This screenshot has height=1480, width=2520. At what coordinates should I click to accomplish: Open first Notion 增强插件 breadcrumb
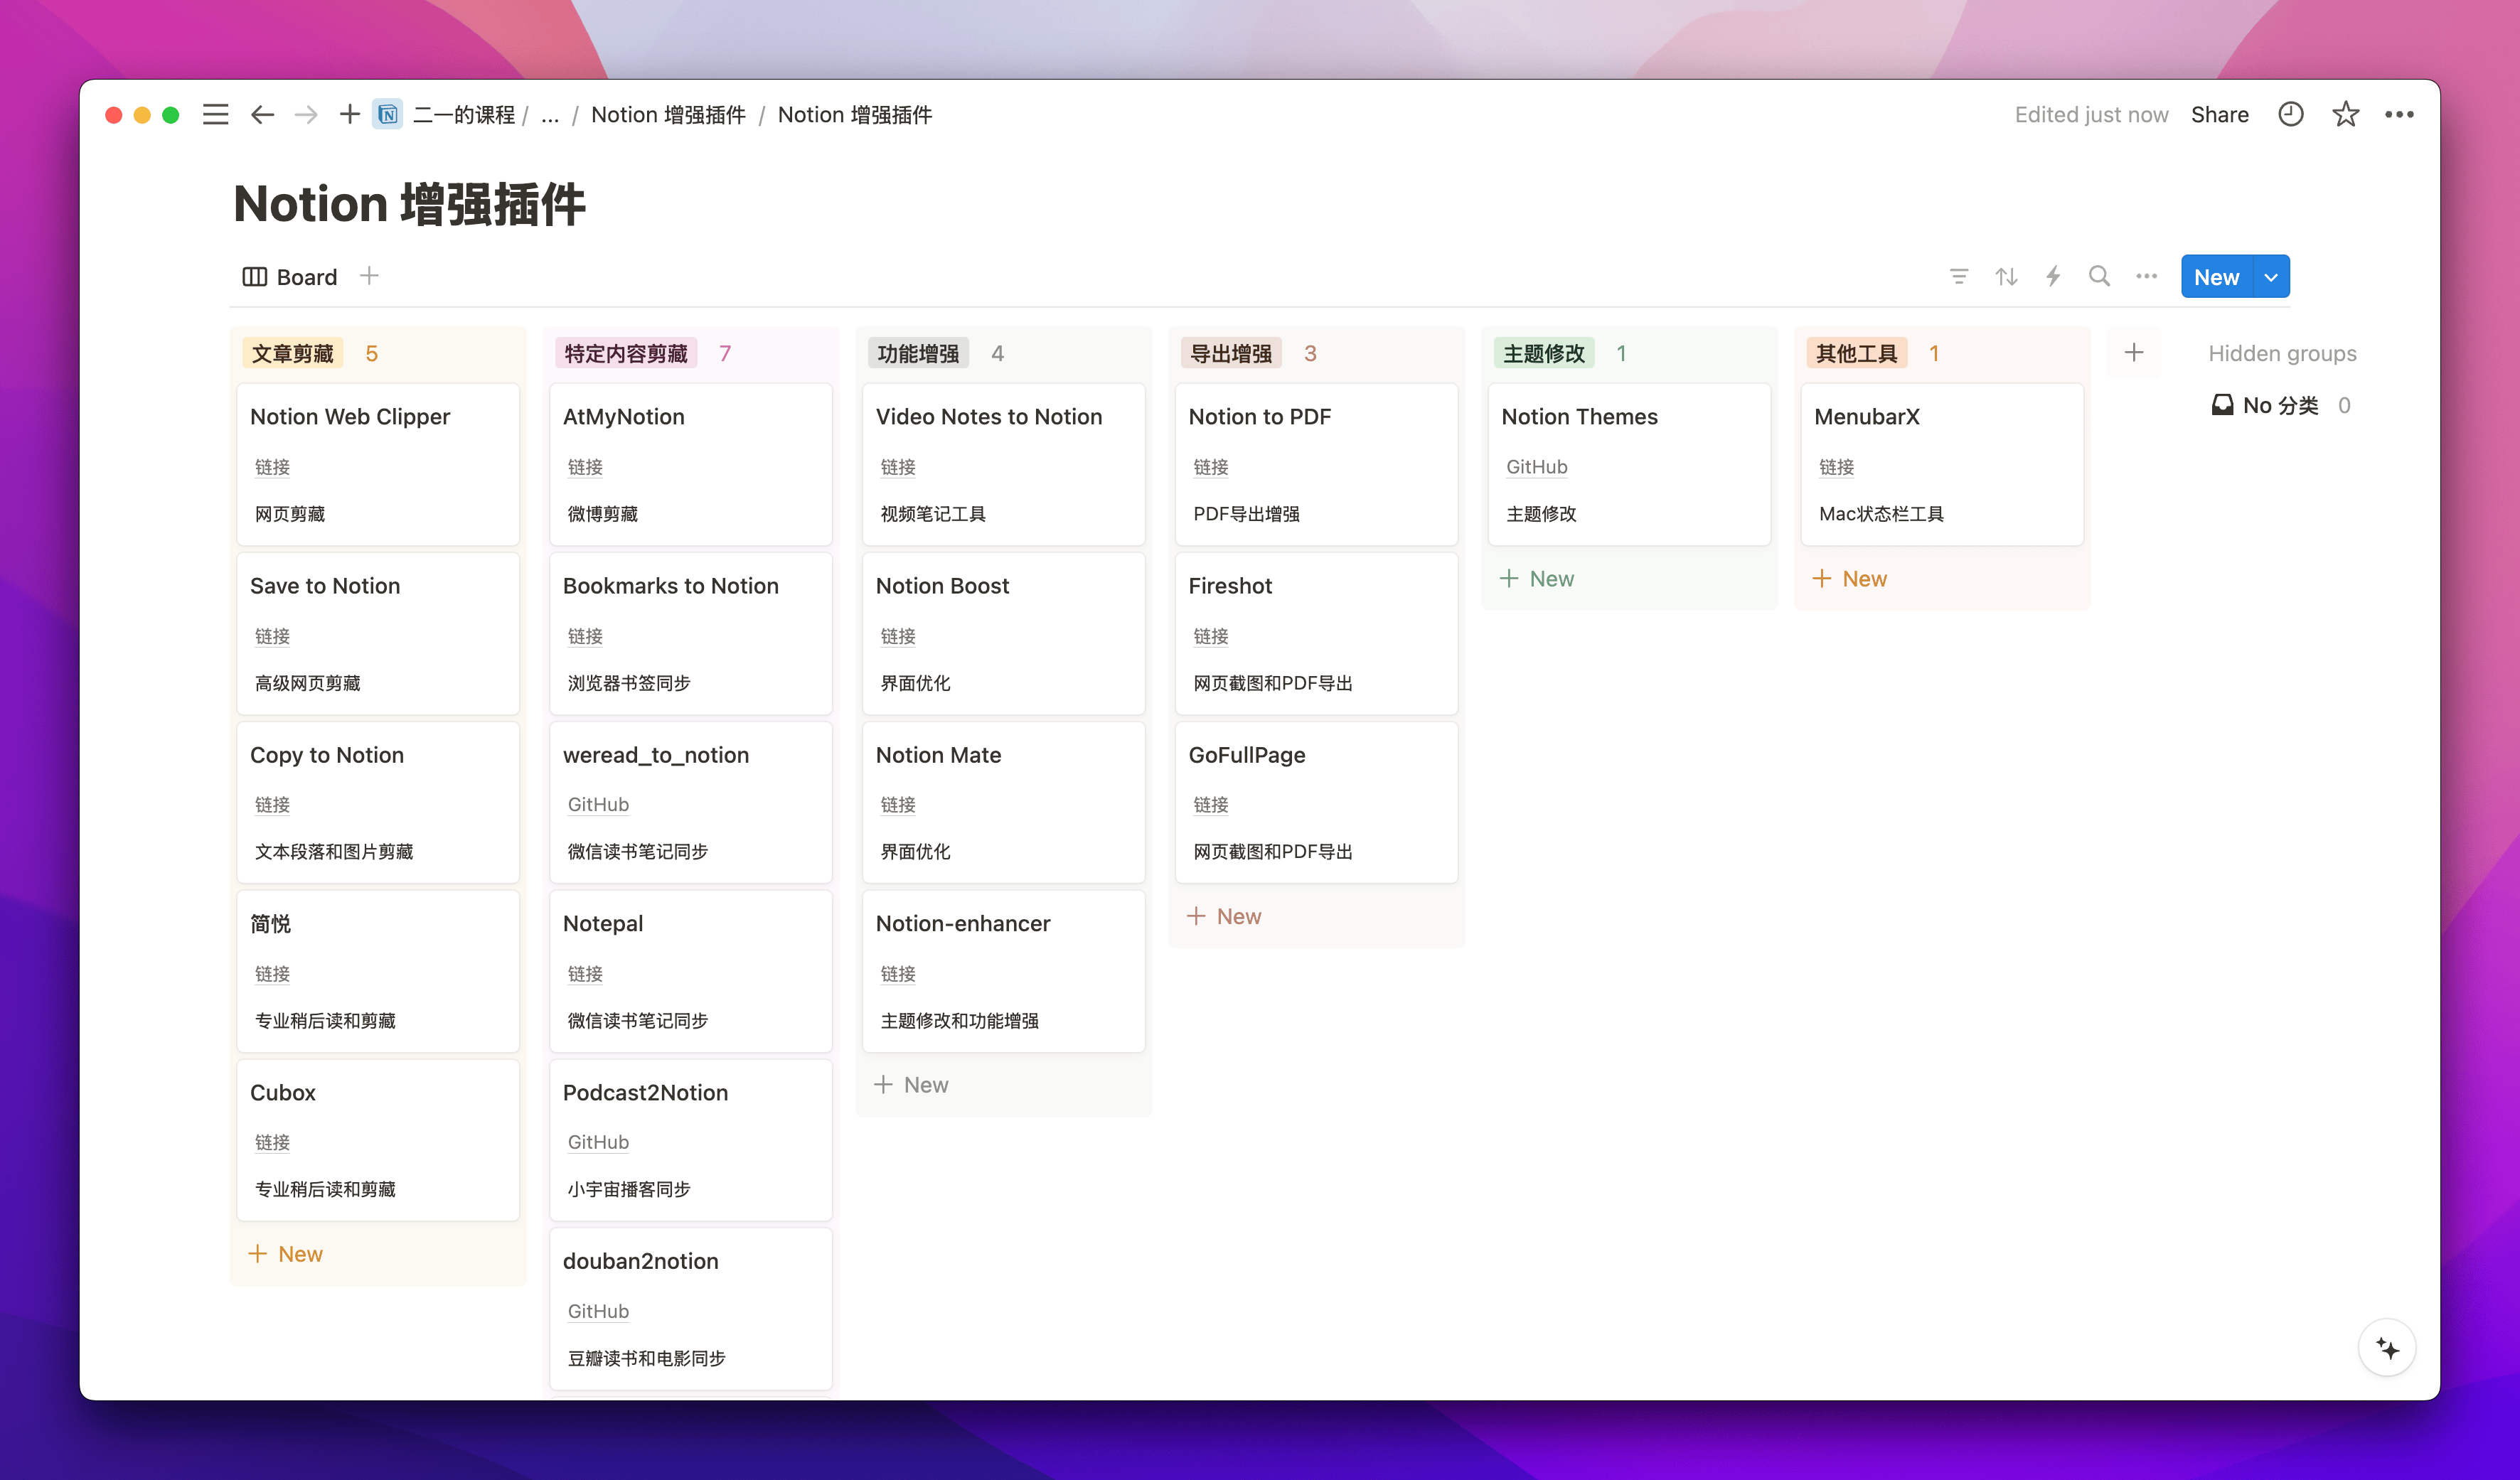click(x=668, y=115)
